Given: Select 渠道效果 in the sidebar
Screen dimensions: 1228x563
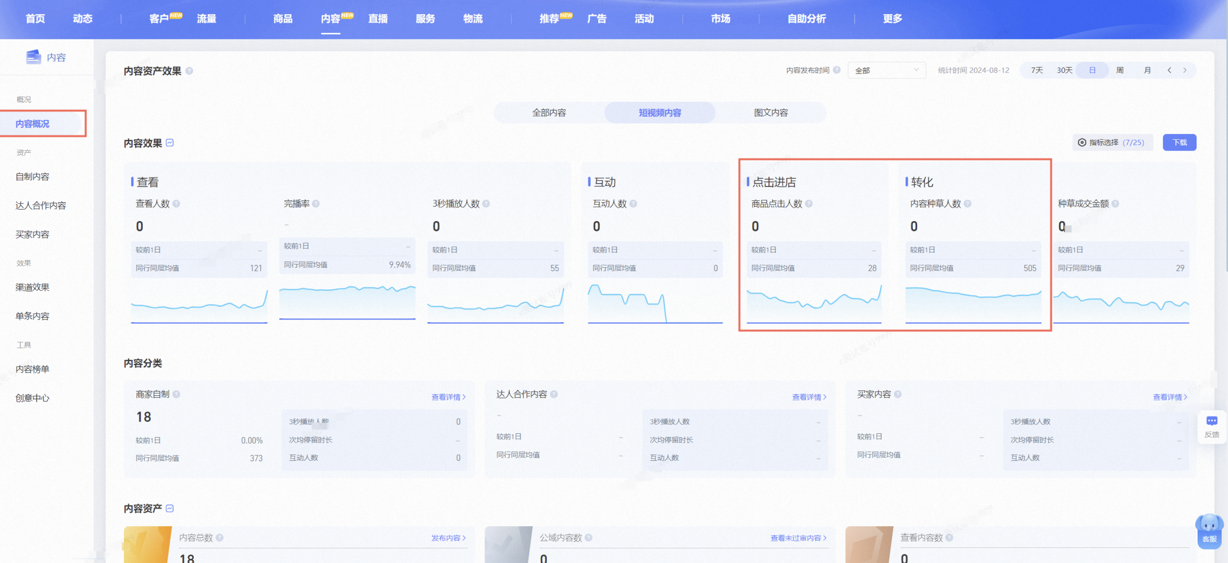Looking at the screenshot, I should point(32,287).
